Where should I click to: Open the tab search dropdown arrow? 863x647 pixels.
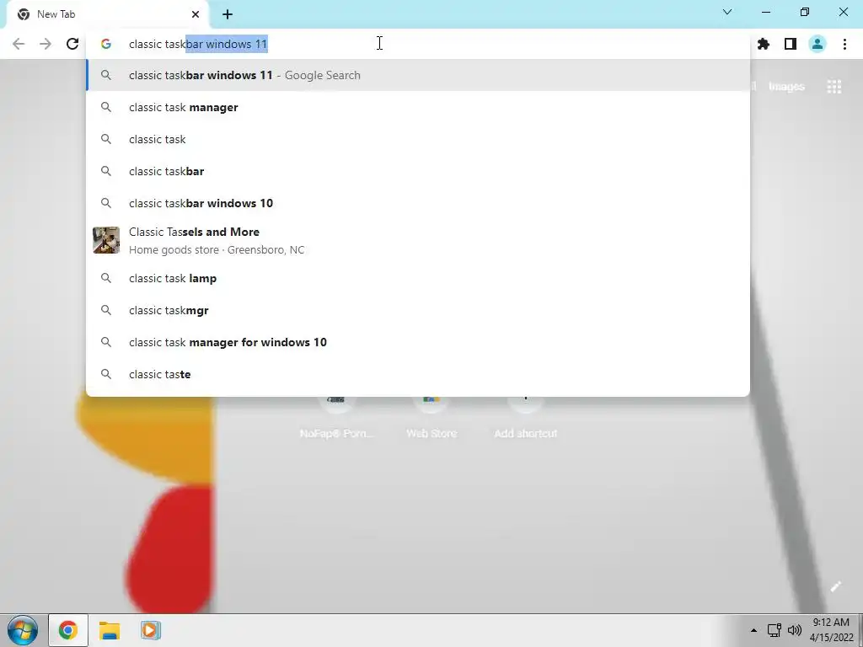click(727, 12)
